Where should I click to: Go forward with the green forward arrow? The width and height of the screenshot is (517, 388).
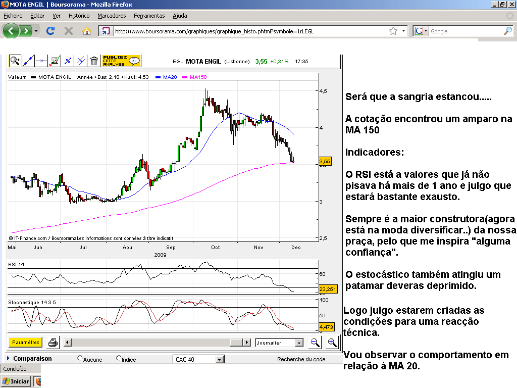pos(26,31)
